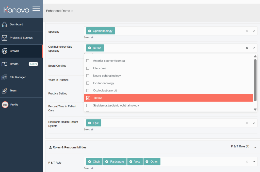Click the File Manager icon
Viewport: 260px width, 172px height.
point(4,77)
